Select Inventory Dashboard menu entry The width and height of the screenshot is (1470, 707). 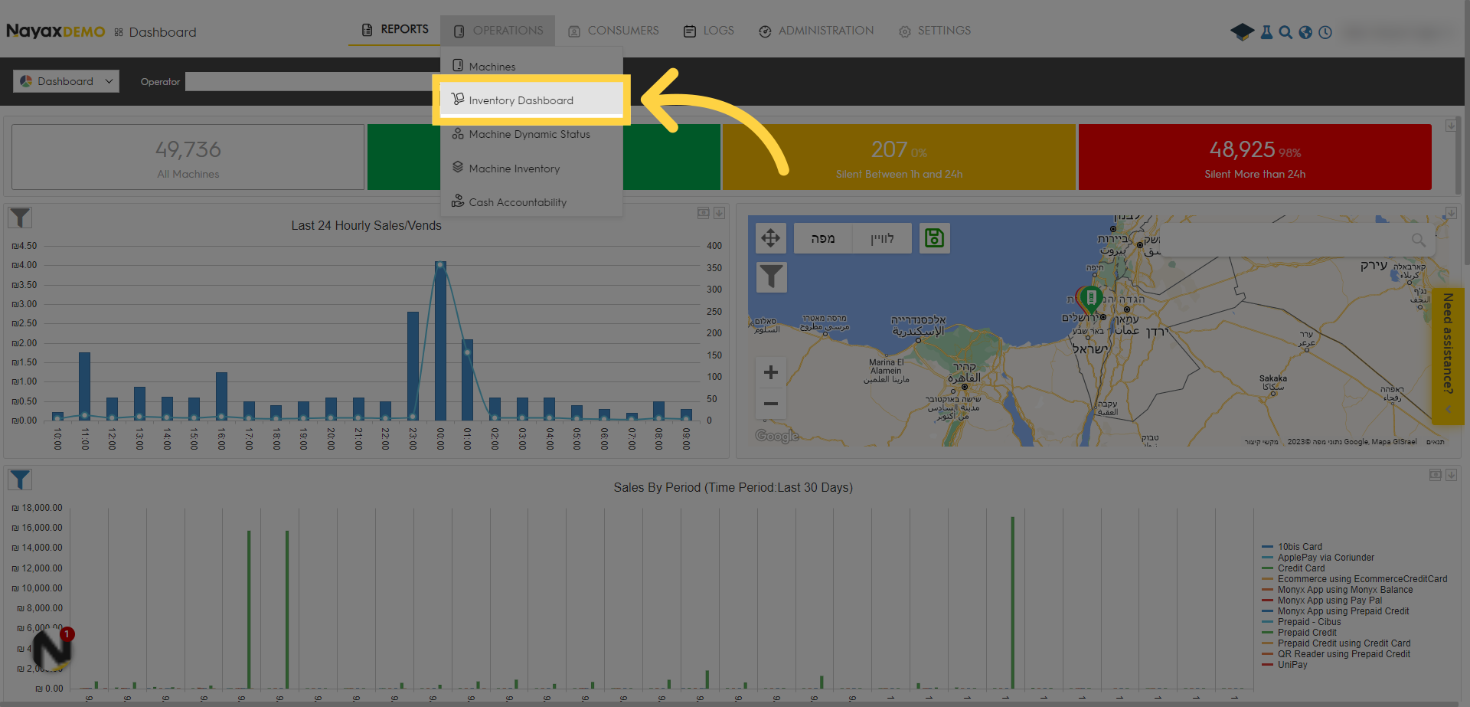click(x=531, y=100)
